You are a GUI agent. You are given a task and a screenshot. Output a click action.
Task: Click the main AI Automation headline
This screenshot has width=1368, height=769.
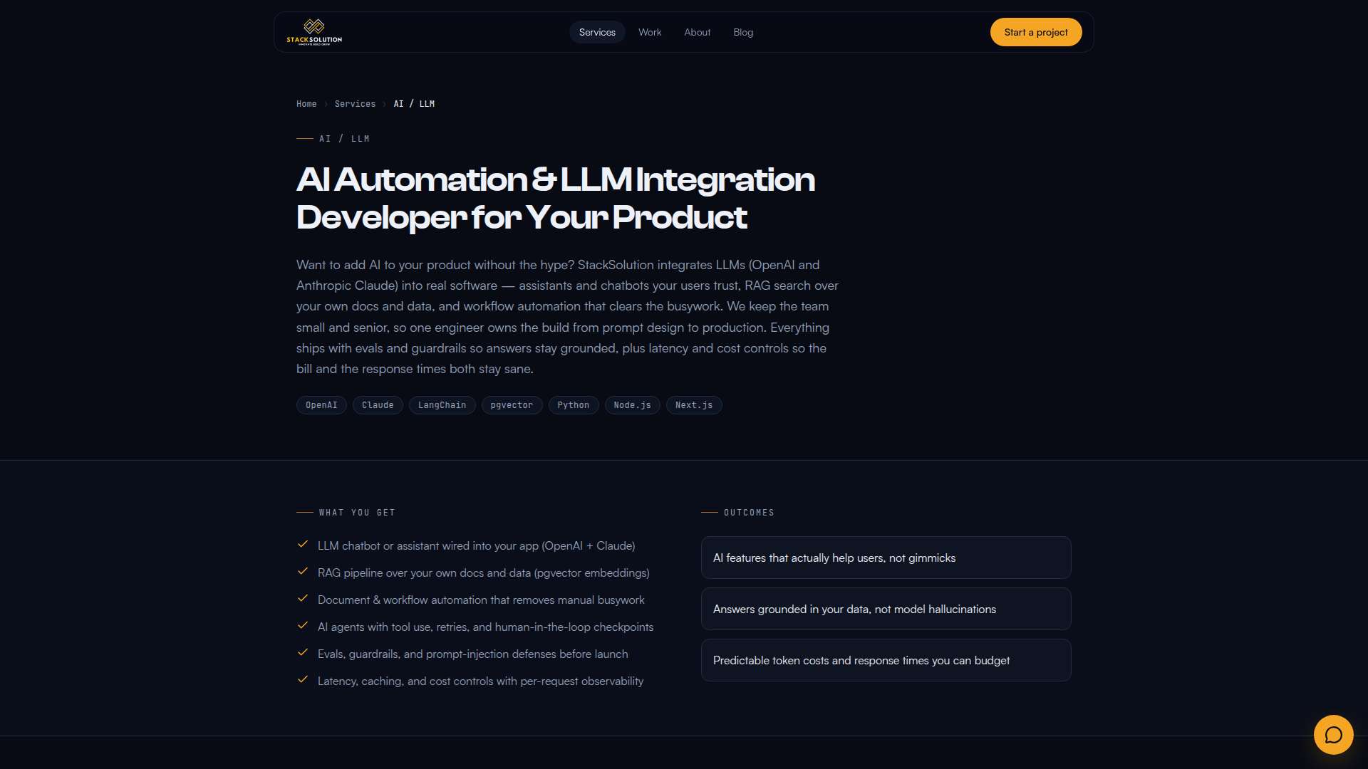tap(556, 198)
